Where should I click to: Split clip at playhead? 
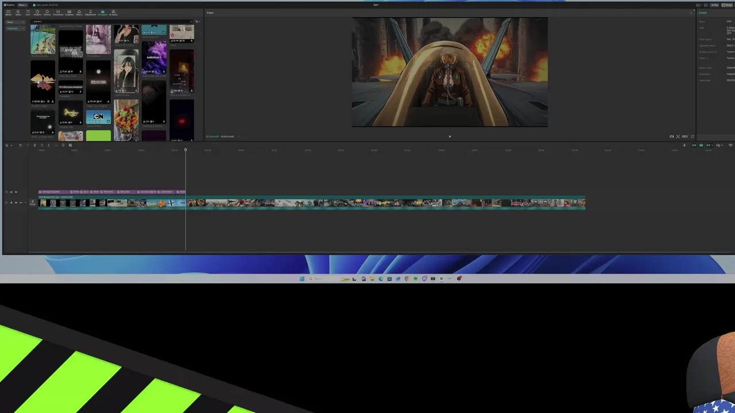[x=34, y=145]
